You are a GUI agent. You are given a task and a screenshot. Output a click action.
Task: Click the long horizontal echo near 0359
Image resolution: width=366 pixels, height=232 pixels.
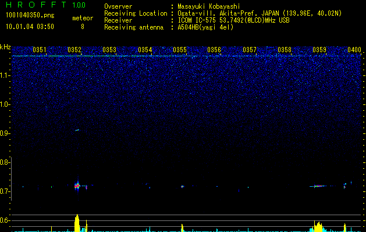[x=318, y=186]
